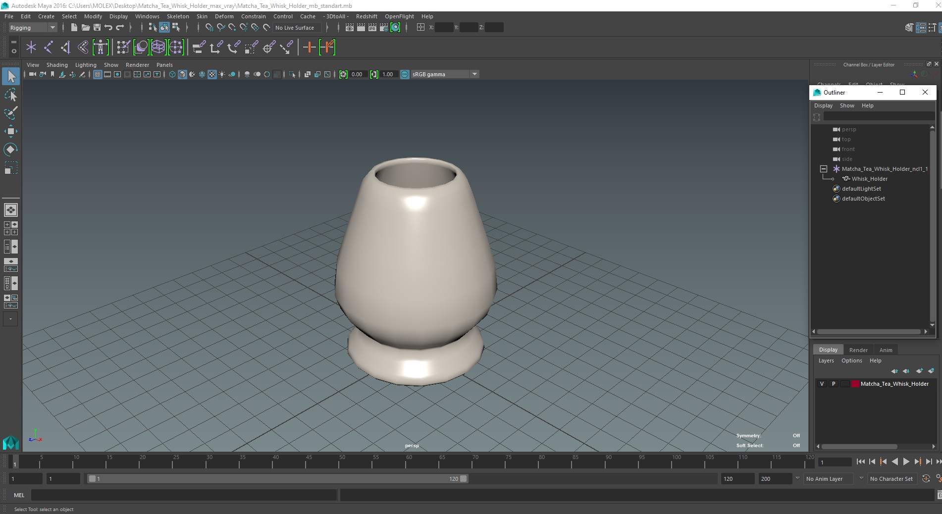The image size is (942, 514).
Task: Activate the Lasso Select tool
Action: 11,95
